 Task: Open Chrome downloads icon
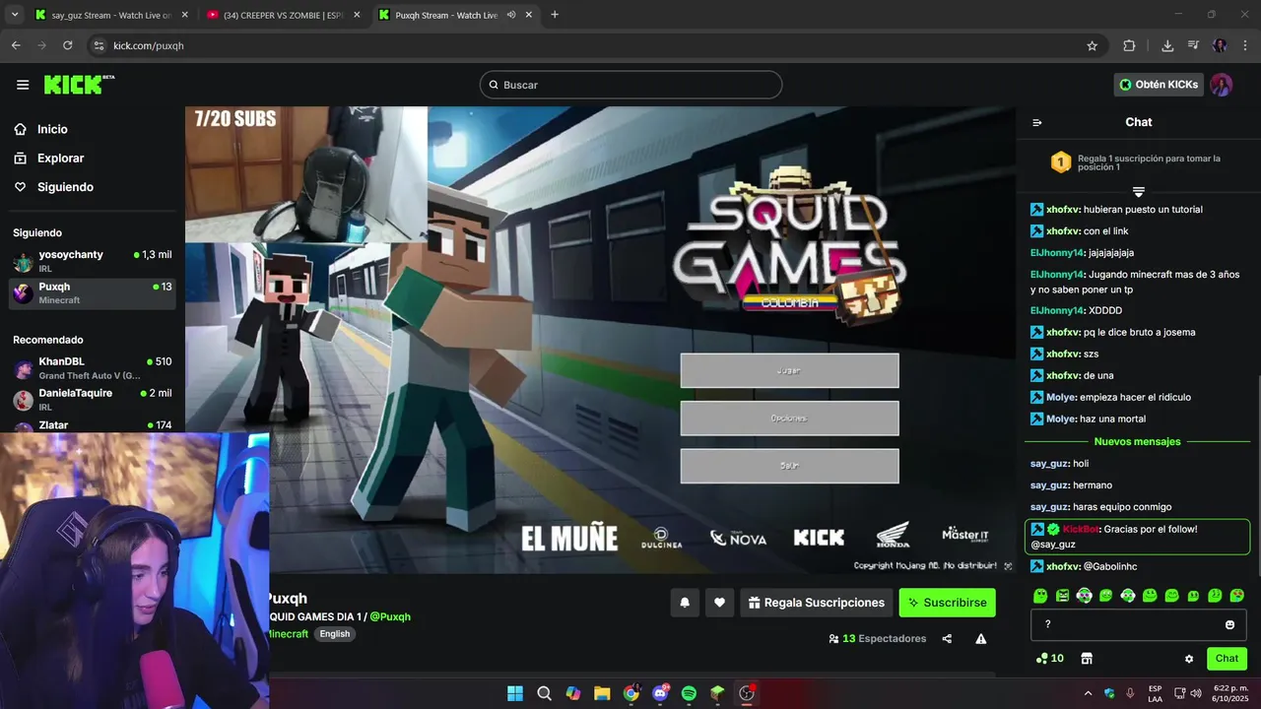1167,45
